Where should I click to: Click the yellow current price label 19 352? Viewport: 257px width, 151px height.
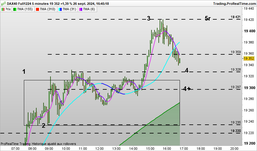(249, 59)
